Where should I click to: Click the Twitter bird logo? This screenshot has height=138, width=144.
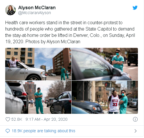pos(135,8)
